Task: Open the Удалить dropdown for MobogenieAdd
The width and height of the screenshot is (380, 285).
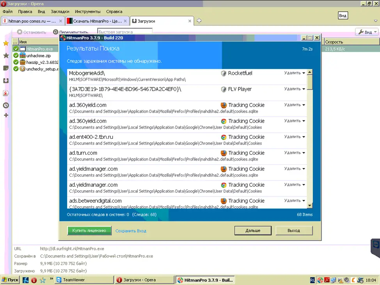Action: (295, 73)
